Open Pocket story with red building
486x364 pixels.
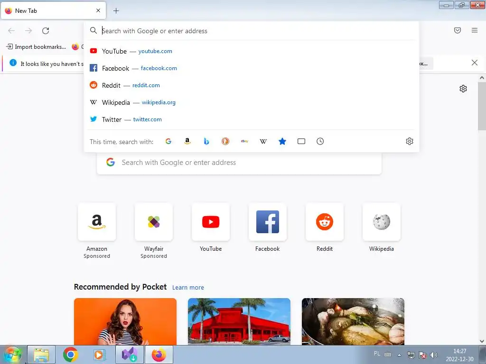[239, 322]
